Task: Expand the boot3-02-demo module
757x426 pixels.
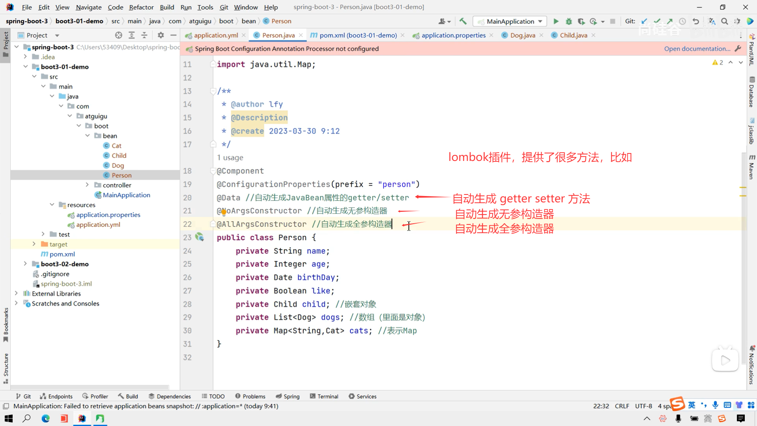Action: [25, 264]
